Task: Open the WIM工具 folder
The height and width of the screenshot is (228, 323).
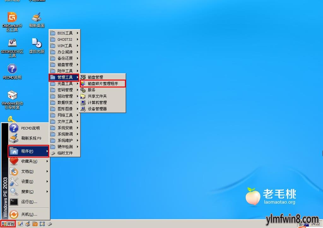Action: point(64,45)
